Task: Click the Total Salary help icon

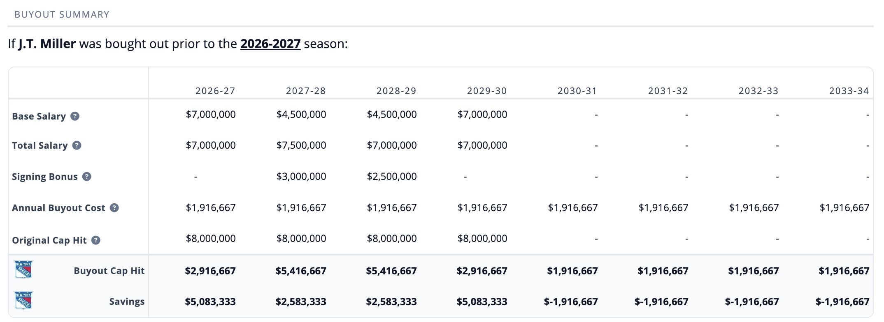Action: point(77,145)
